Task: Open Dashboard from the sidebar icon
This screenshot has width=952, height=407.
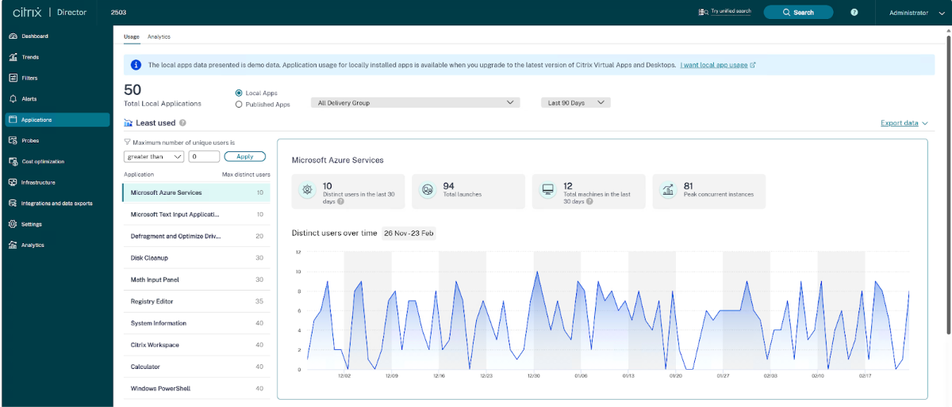Action: point(13,36)
